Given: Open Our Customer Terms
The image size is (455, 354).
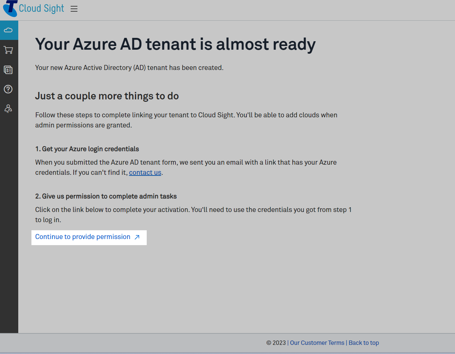Looking at the screenshot, I should (x=317, y=343).
